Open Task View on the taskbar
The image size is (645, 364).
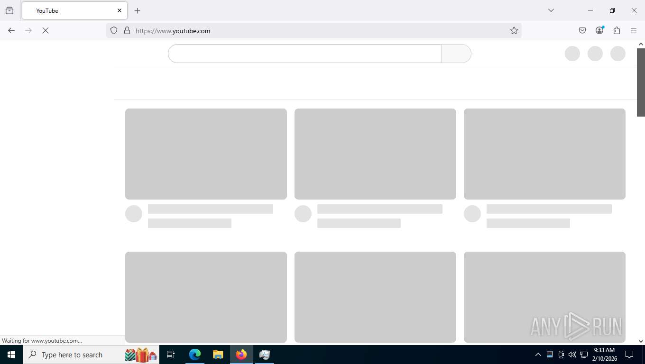point(171,355)
